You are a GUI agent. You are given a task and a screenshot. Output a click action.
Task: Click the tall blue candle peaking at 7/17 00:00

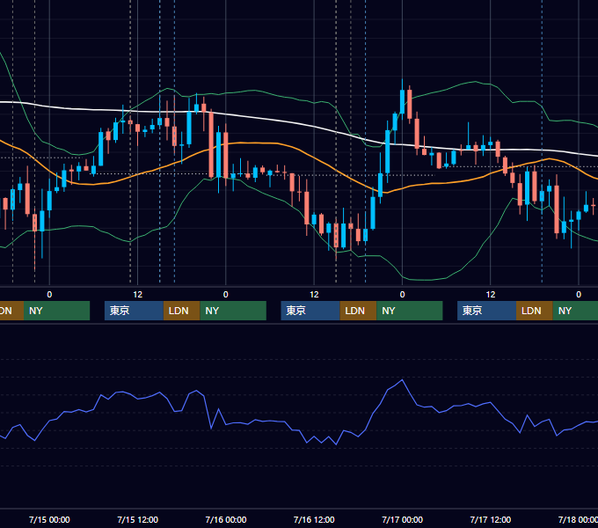point(402,100)
